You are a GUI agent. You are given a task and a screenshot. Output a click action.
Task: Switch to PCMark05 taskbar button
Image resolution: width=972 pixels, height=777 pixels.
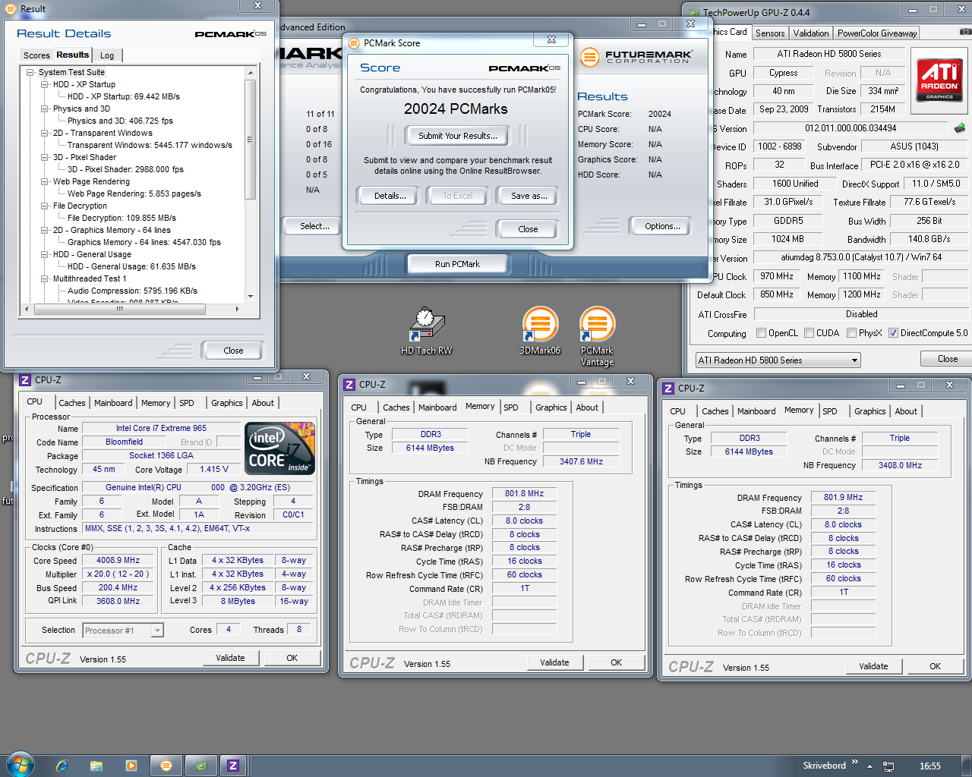coord(166,766)
